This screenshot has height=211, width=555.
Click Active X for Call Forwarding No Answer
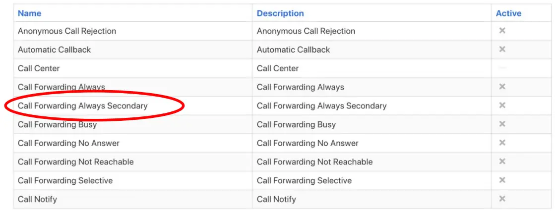(x=502, y=143)
